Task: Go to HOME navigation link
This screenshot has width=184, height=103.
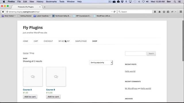Action: (26, 41)
